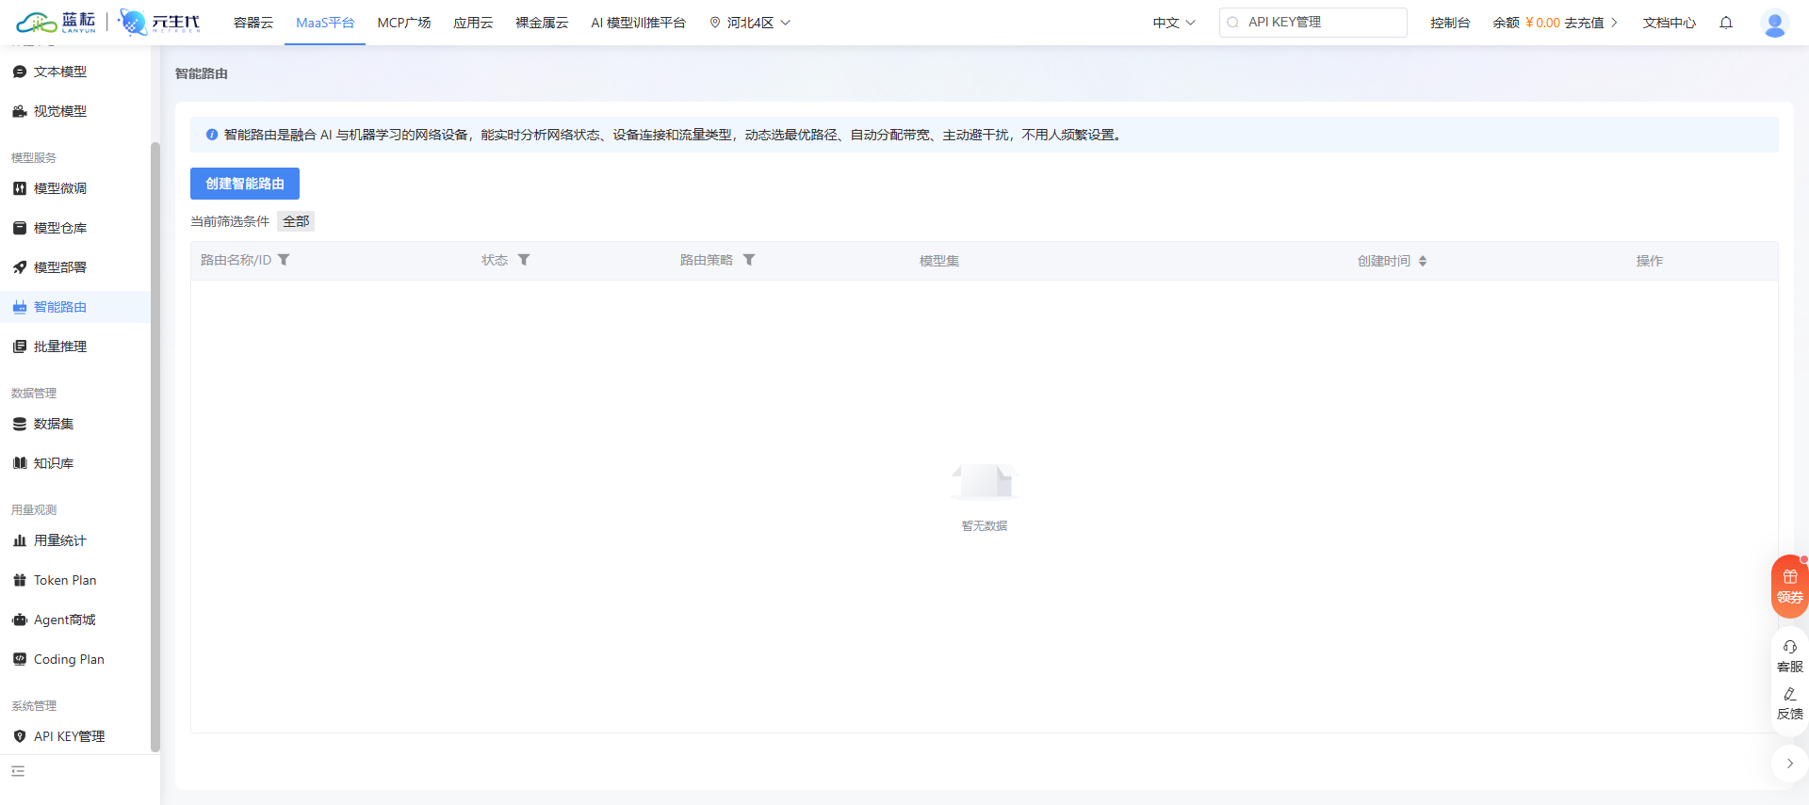Viewport: 1809px width, 805px height.
Task: Click the 领券 coupon floating button
Action: pos(1790,587)
